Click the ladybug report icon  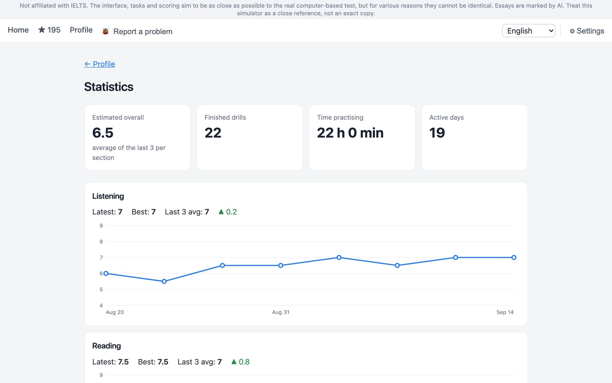tap(106, 31)
